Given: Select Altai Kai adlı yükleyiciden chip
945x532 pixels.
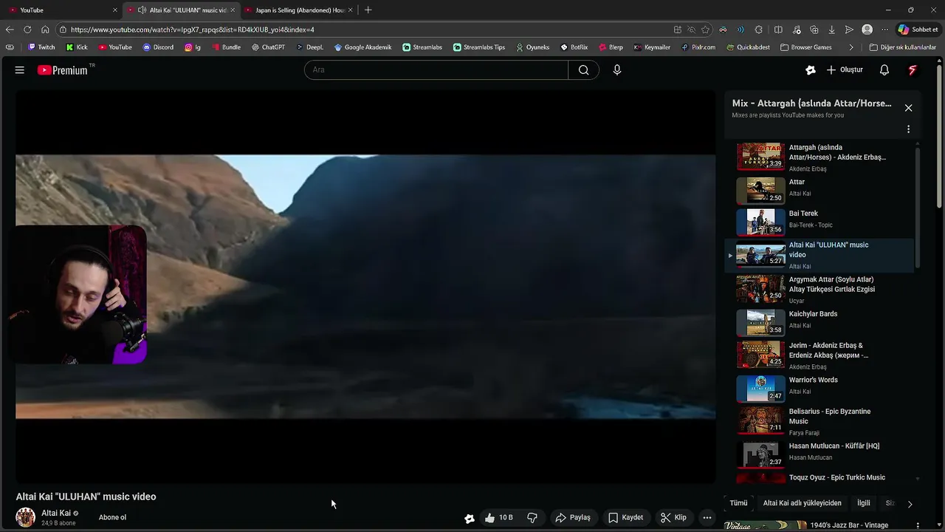Looking at the screenshot, I should click(802, 503).
